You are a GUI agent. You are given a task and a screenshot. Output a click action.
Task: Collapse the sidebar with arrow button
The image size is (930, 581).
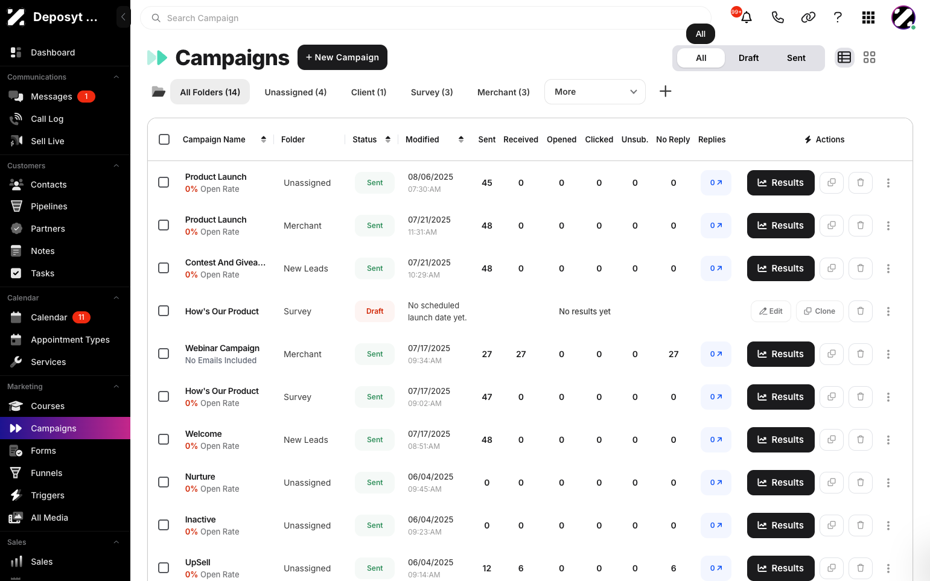[123, 17]
